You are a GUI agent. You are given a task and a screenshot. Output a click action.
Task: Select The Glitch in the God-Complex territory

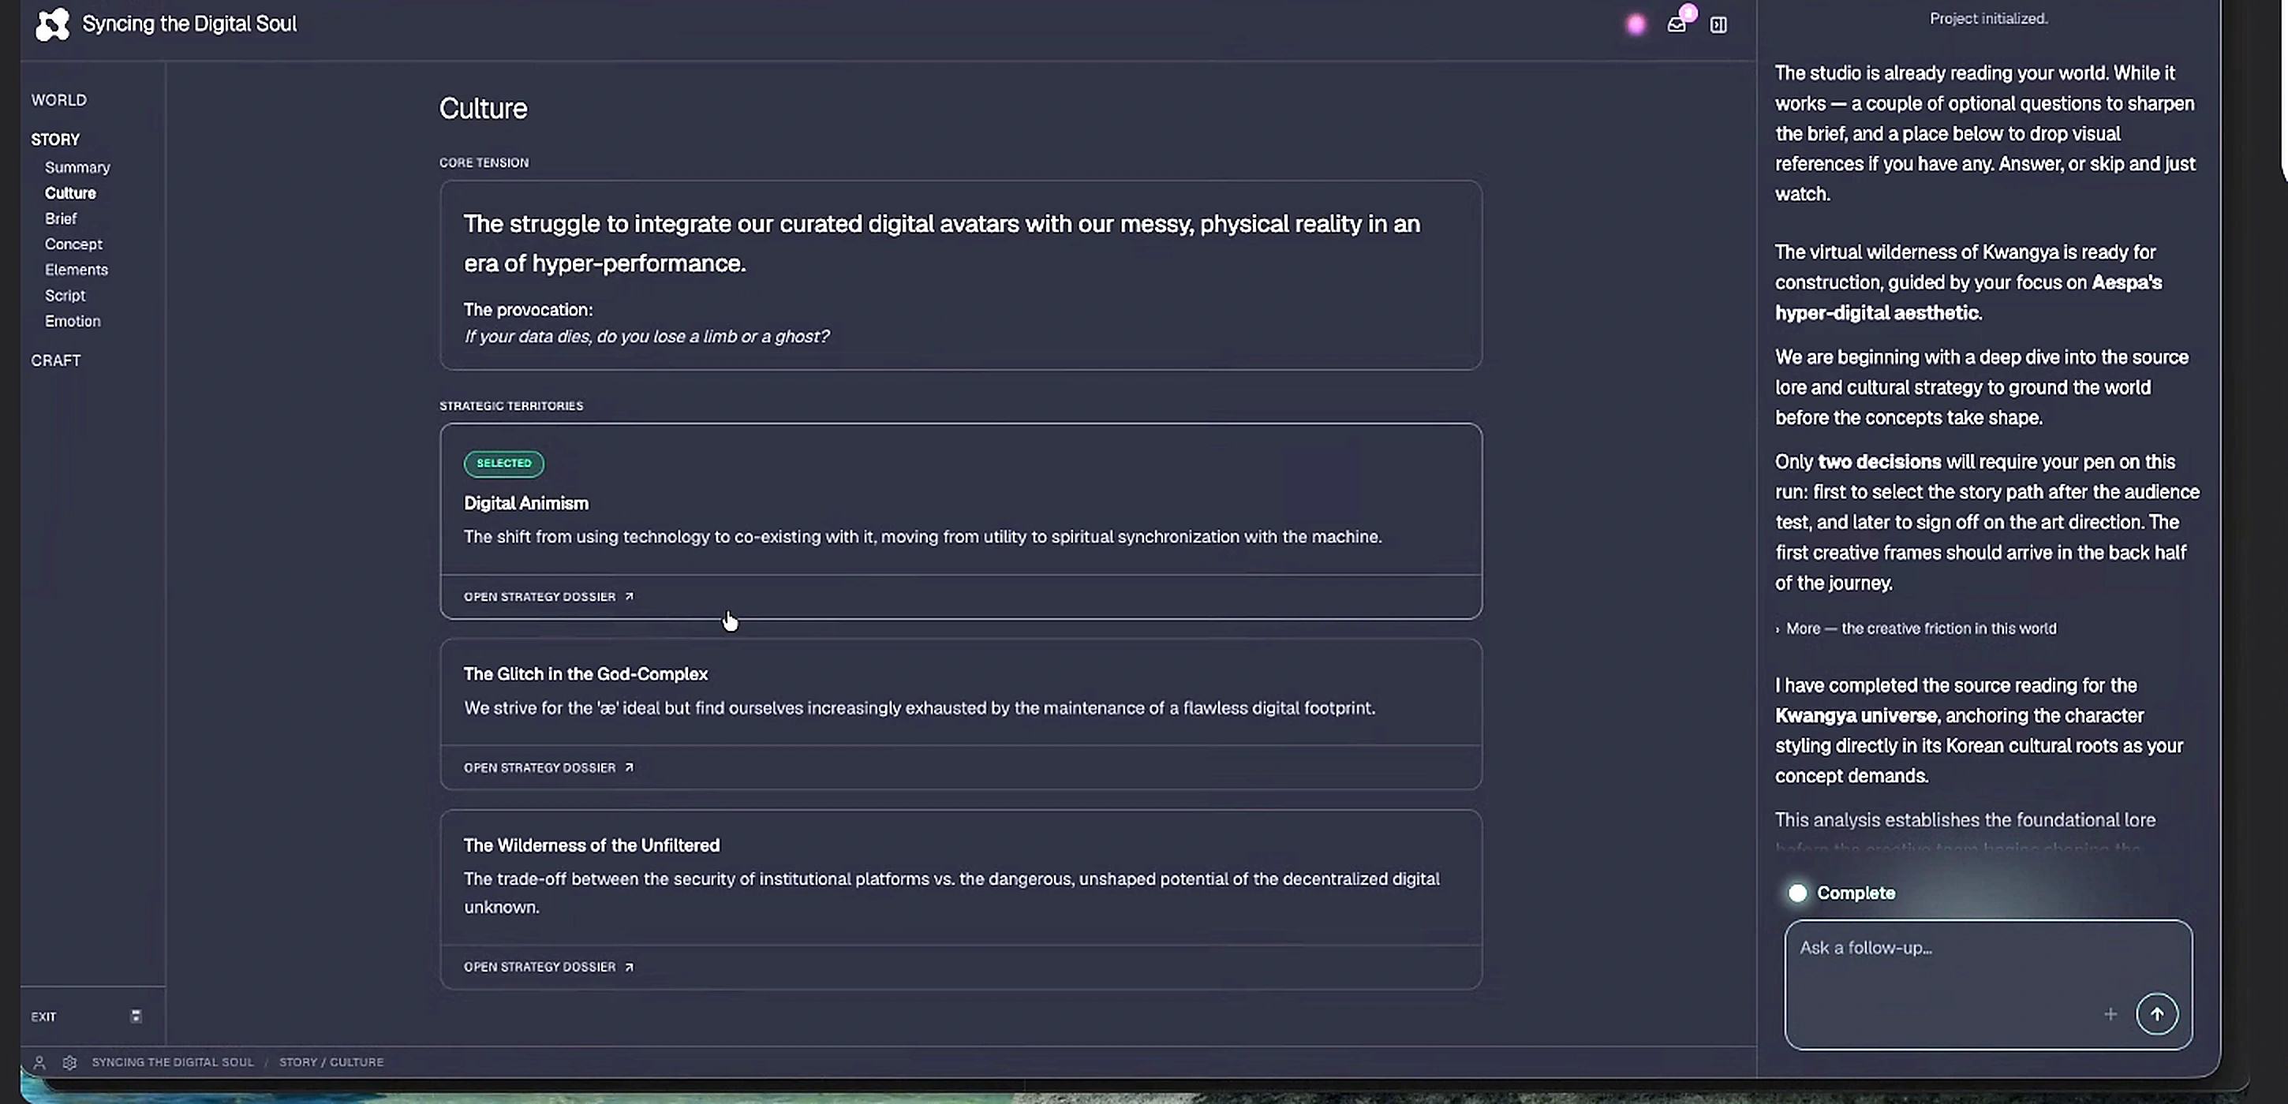960,692
